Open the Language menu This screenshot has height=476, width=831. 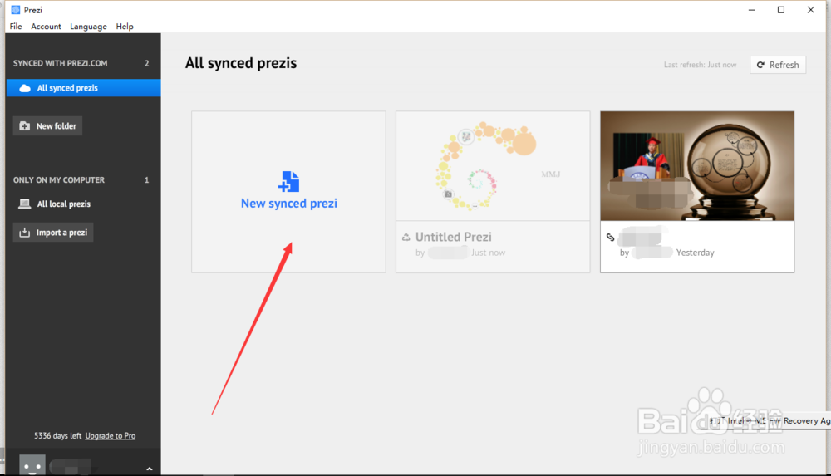pos(89,27)
